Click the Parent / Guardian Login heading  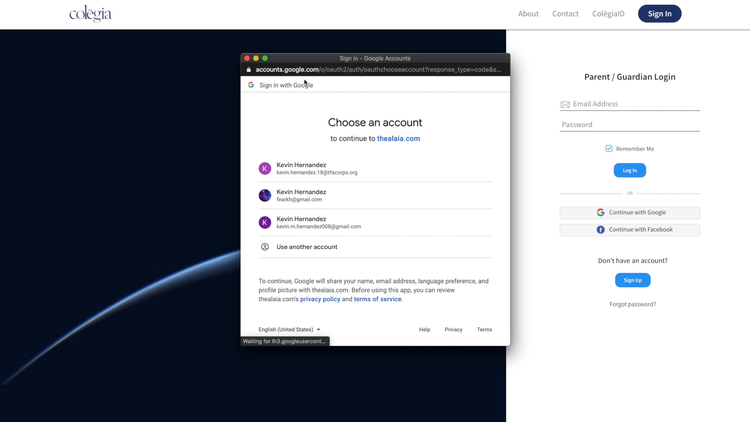(x=630, y=77)
